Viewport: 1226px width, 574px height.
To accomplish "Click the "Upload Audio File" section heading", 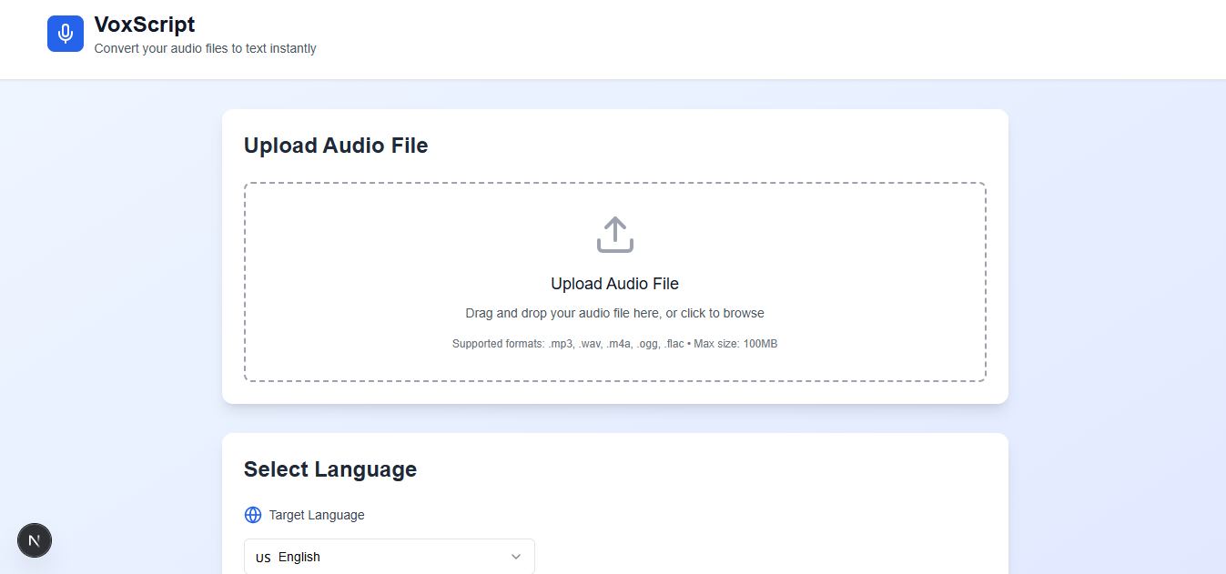I will [x=336, y=146].
